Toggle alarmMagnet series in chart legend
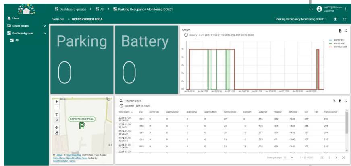Image resolution: width=351 pixels, height=166 pixels. (338, 47)
